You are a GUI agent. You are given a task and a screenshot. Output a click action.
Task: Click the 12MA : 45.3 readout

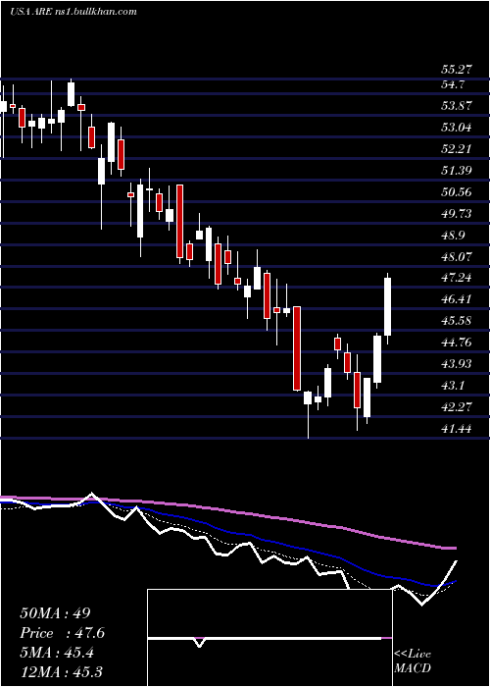coord(61,671)
